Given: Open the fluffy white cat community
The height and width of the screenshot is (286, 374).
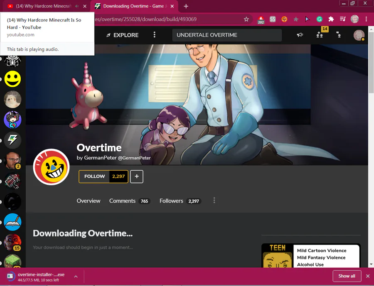Looking at the screenshot, I should tap(12, 99).
